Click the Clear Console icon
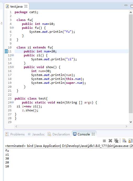 [124, 141]
